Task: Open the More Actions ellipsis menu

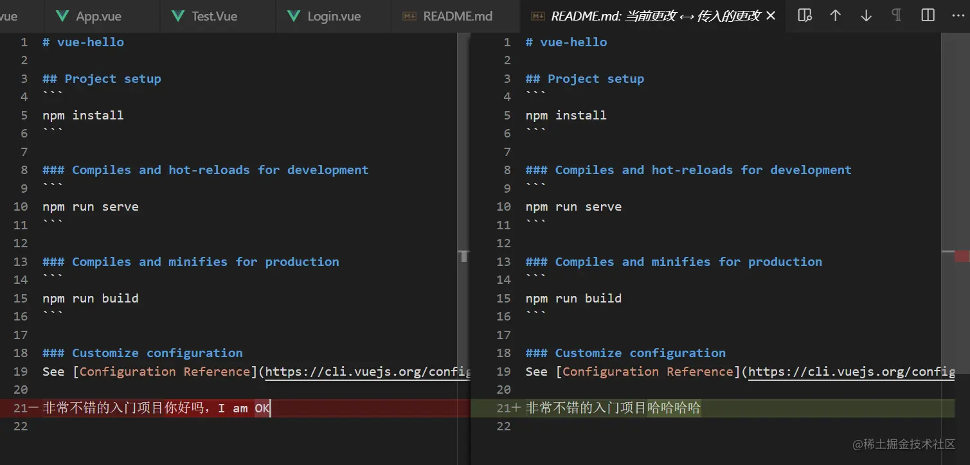Action: 958,15
